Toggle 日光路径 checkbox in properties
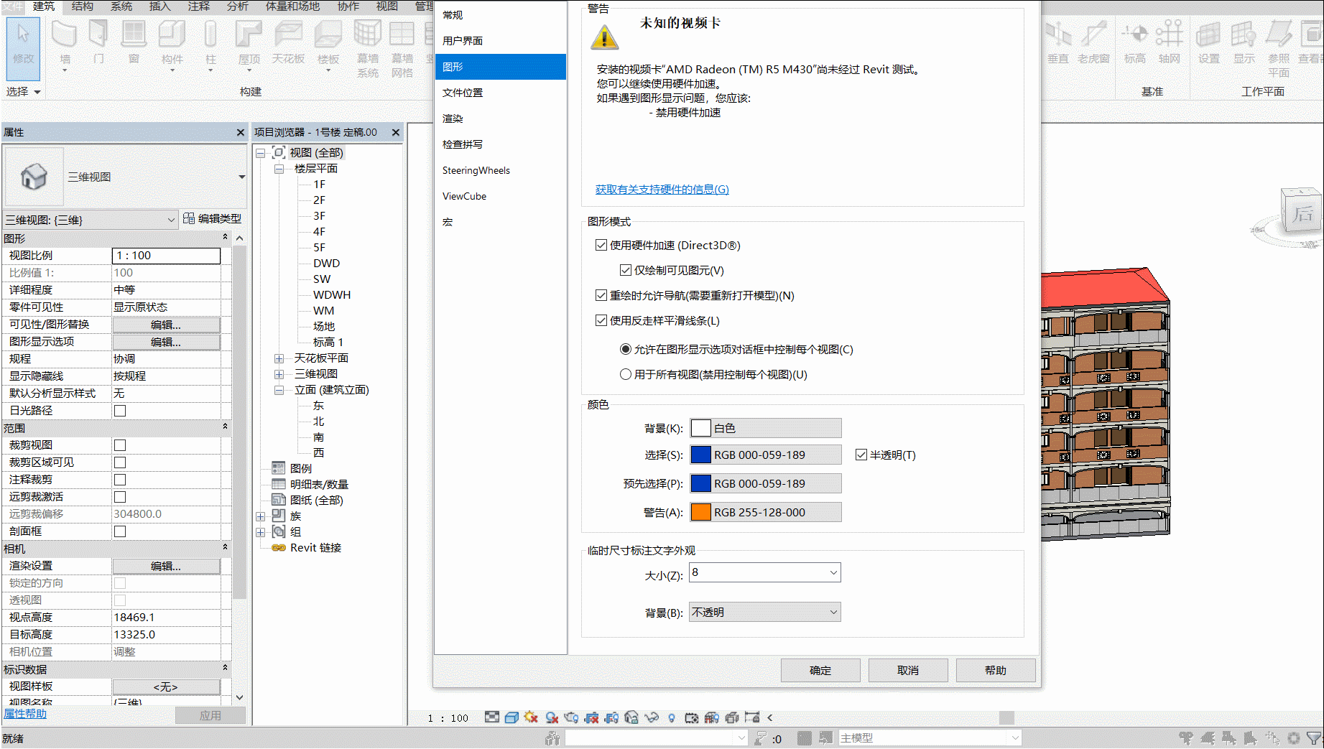This screenshot has width=1324, height=749. (x=120, y=411)
